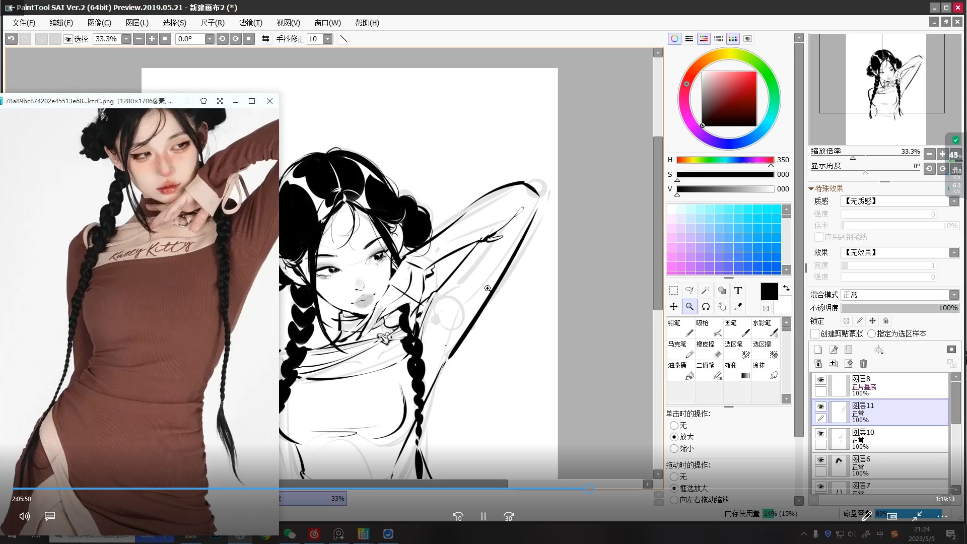Open the 混合模式 dropdown
The width and height of the screenshot is (967, 544).
(953, 295)
